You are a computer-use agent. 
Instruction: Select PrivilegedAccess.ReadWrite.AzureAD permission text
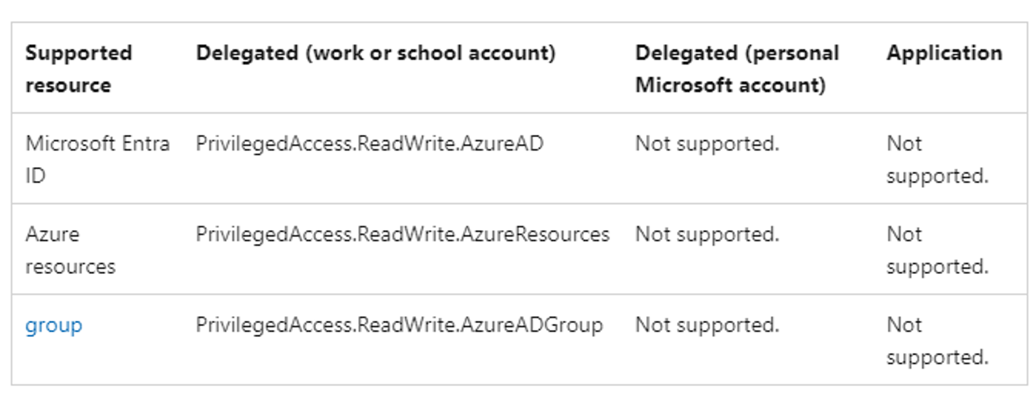pyautogui.click(x=369, y=144)
